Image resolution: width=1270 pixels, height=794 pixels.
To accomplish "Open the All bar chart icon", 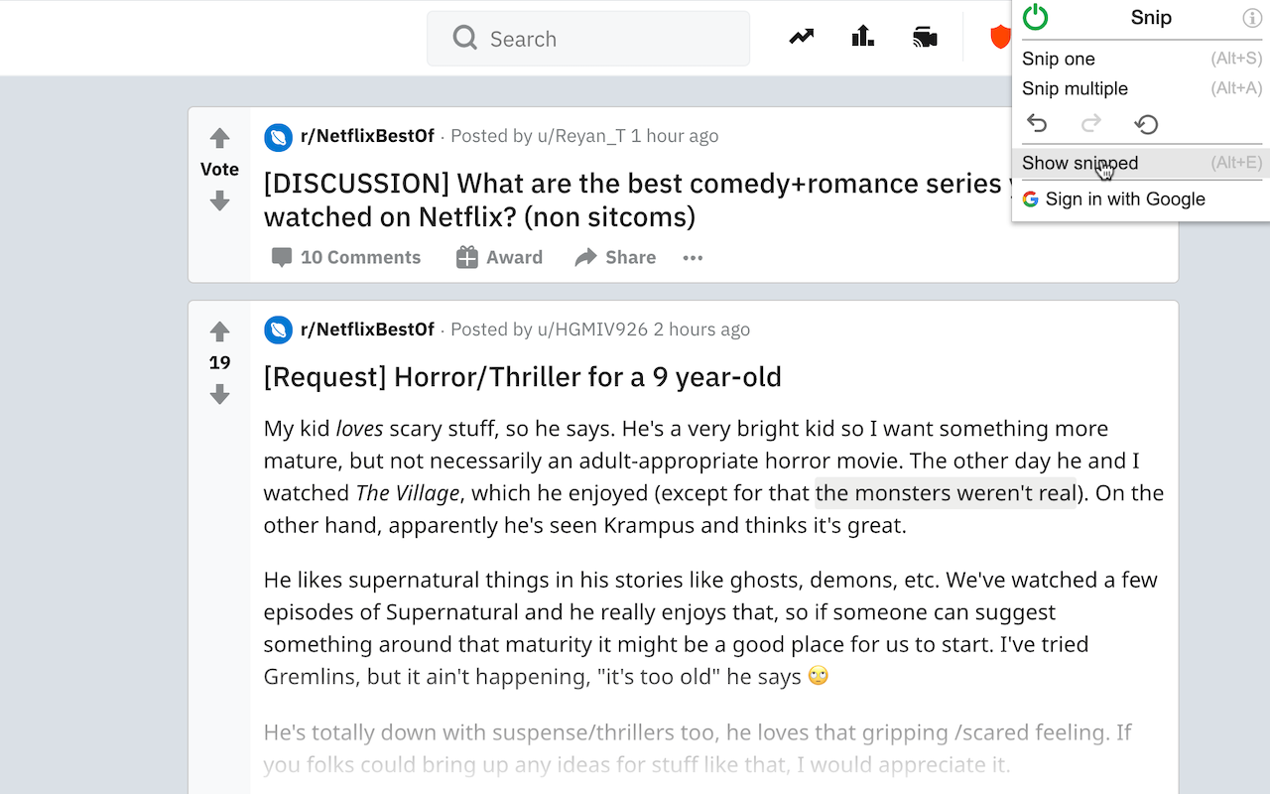I will click(863, 38).
